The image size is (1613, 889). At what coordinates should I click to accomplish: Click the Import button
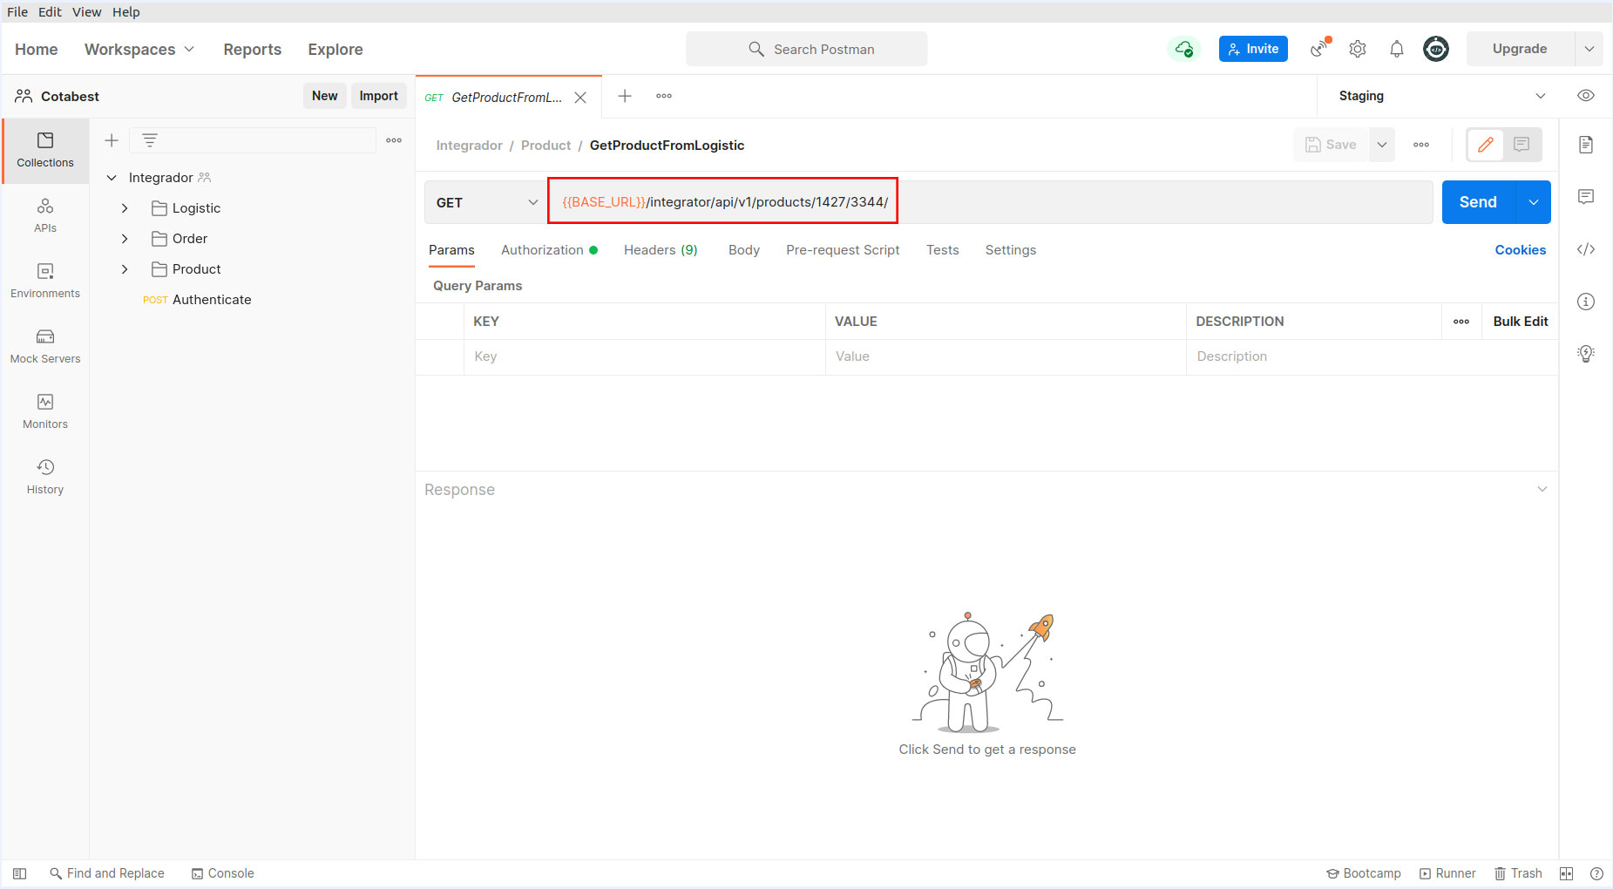[379, 96]
